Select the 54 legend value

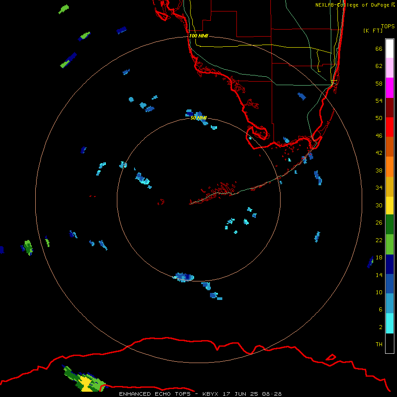pos(379,101)
